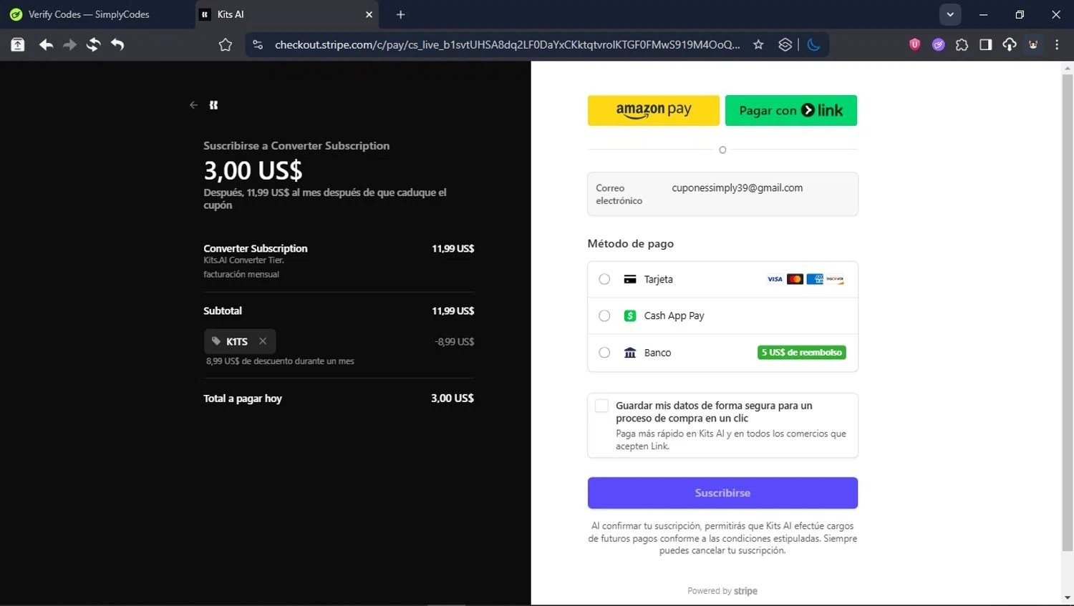This screenshot has width=1074, height=606.
Task: Click the checkout.stripe.com address bar
Action: click(507, 44)
